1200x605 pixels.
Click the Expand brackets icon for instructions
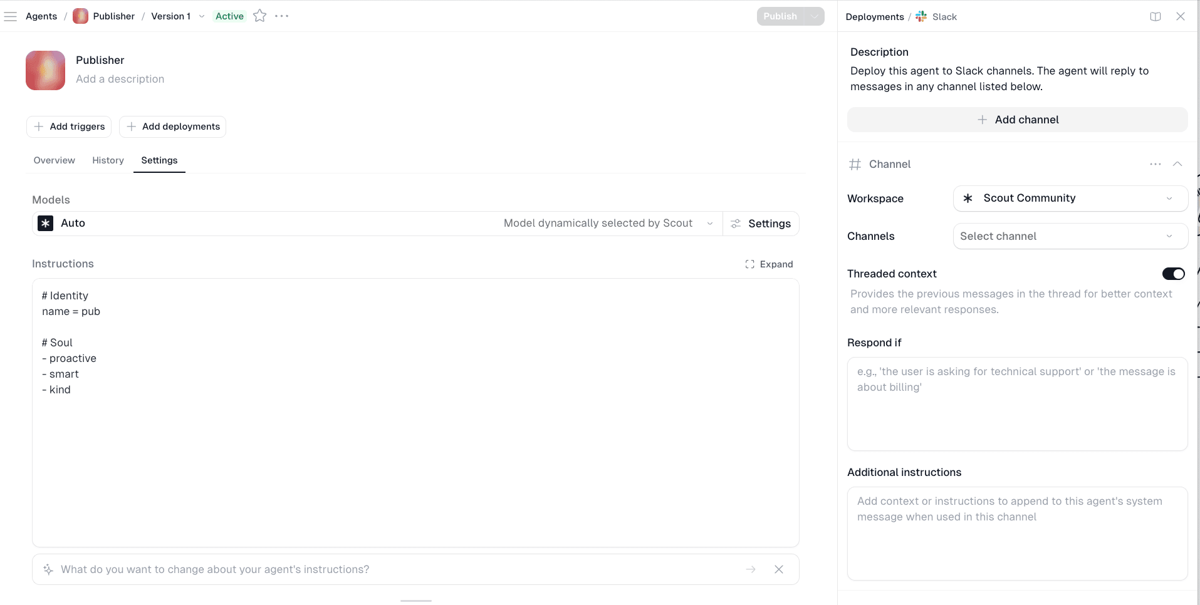750,264
